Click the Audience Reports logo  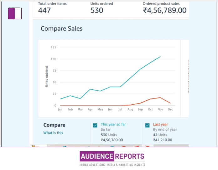[112, 156]
